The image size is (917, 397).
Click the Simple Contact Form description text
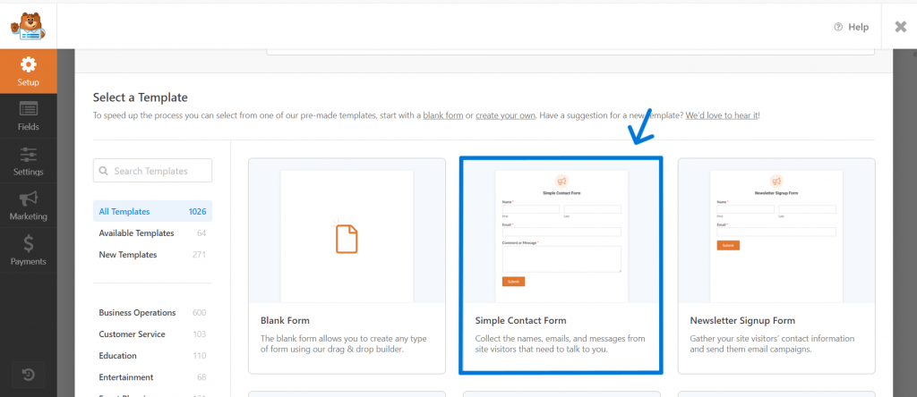pyautogui.click(x=561, y=344)
